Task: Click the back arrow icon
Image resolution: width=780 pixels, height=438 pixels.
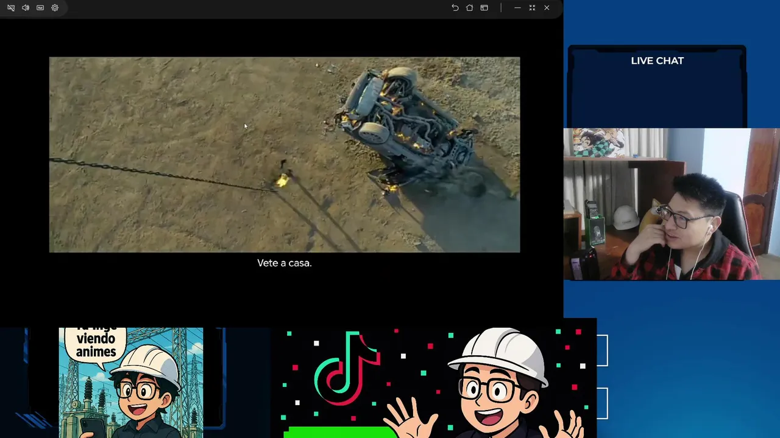Action: [x=455, y=8]
